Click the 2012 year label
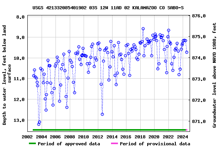This screenshot has height=148, width=222. pyautogui.click(x=98, y=137)
